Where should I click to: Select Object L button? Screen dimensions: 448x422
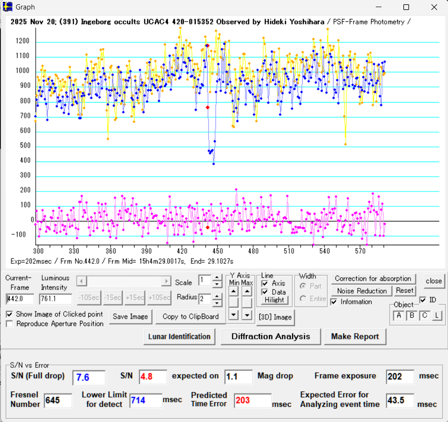point(437,316)
